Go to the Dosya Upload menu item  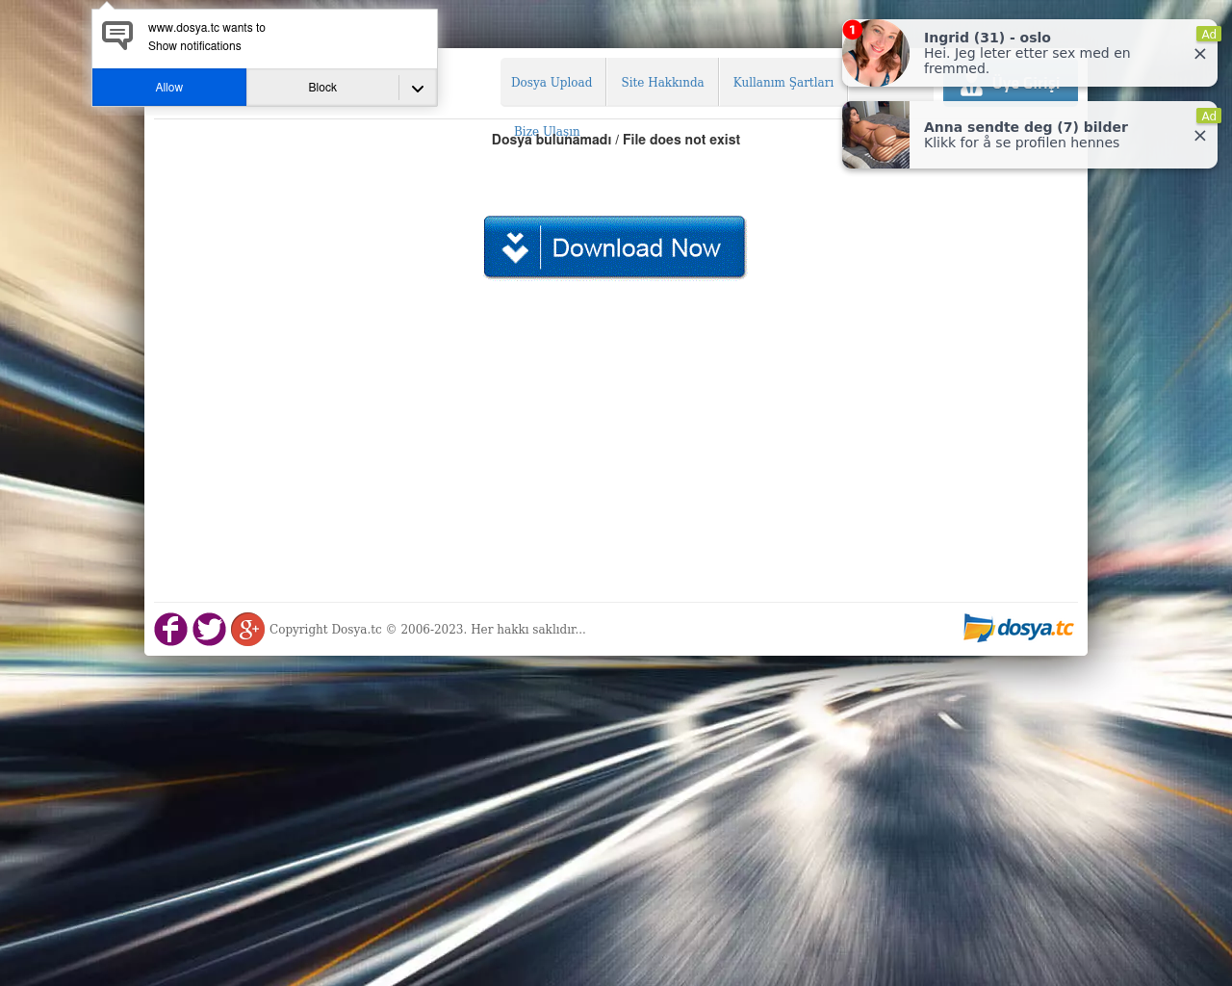[x=552, y=83]
